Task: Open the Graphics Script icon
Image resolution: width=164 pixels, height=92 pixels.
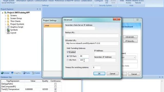Action: click(x=8, y=27)
